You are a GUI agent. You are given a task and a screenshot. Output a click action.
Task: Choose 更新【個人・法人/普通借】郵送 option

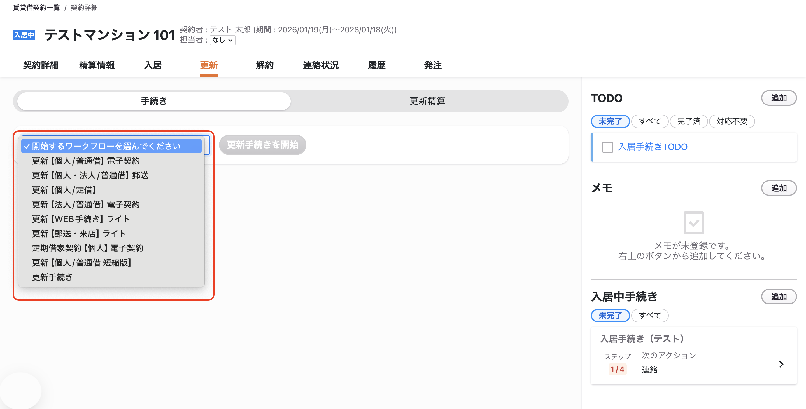111,175
